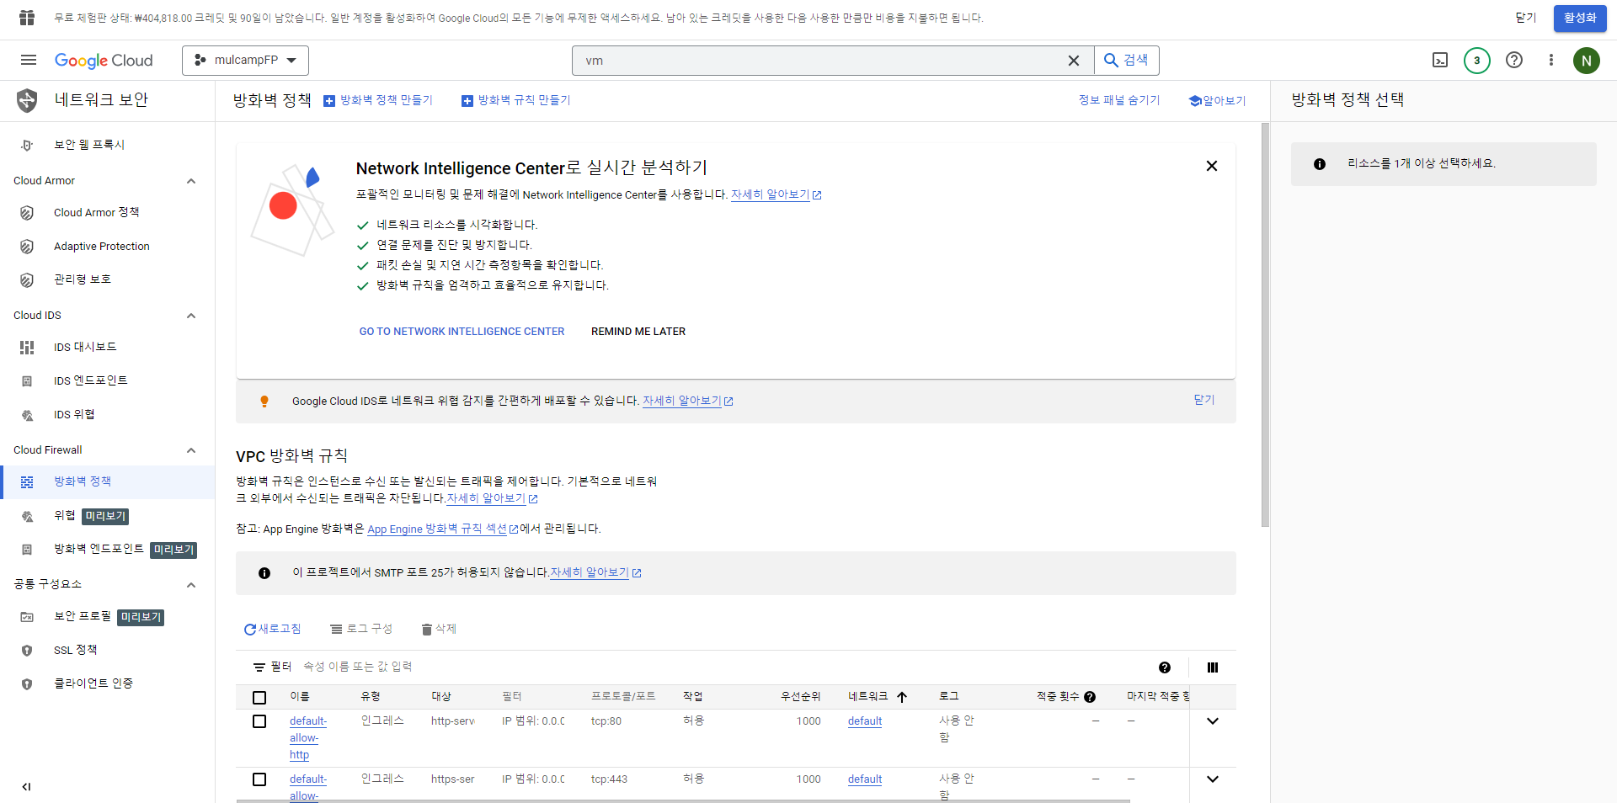
Task: Click the log configuration button
Action: [x=361, y=630]
